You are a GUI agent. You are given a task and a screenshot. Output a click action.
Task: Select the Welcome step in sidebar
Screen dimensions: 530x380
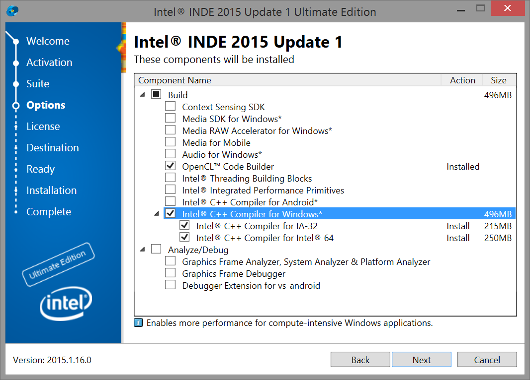(48, 41)
